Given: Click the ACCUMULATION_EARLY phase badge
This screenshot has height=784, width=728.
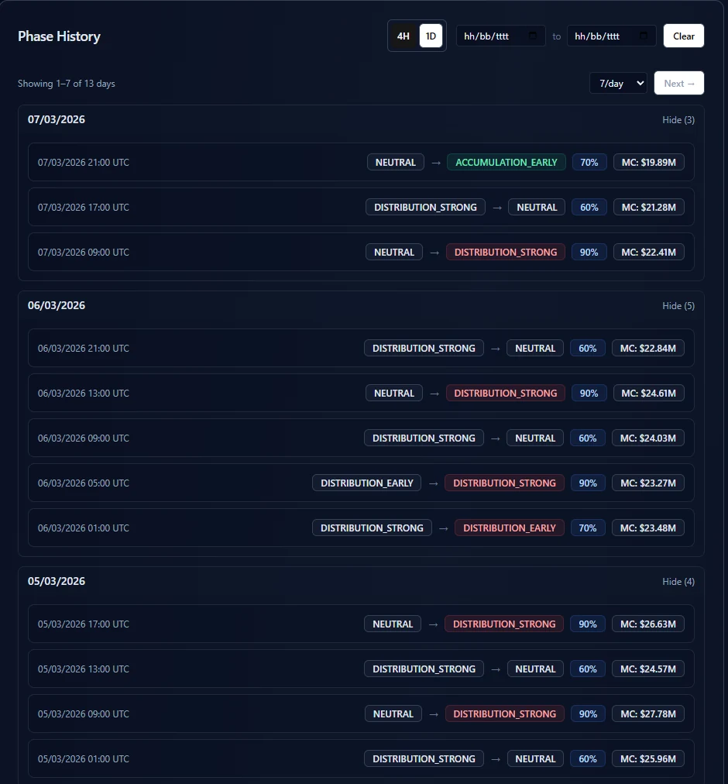Looking at the screenshot, I should (x=506, y=163).
